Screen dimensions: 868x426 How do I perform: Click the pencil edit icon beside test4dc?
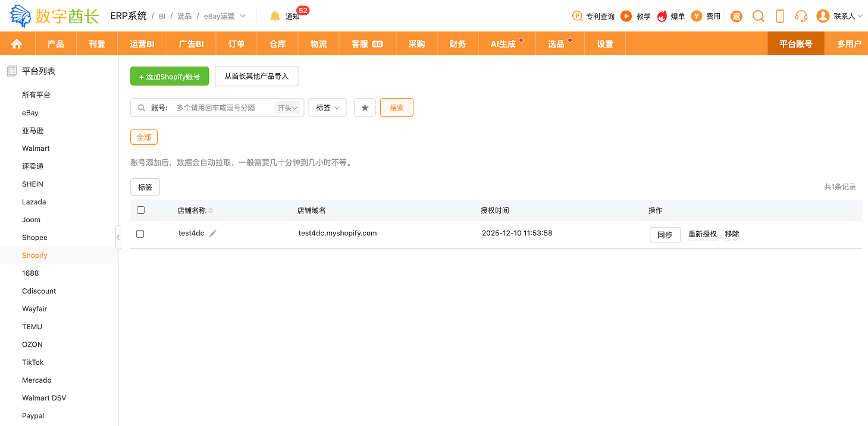coord(213,233)
